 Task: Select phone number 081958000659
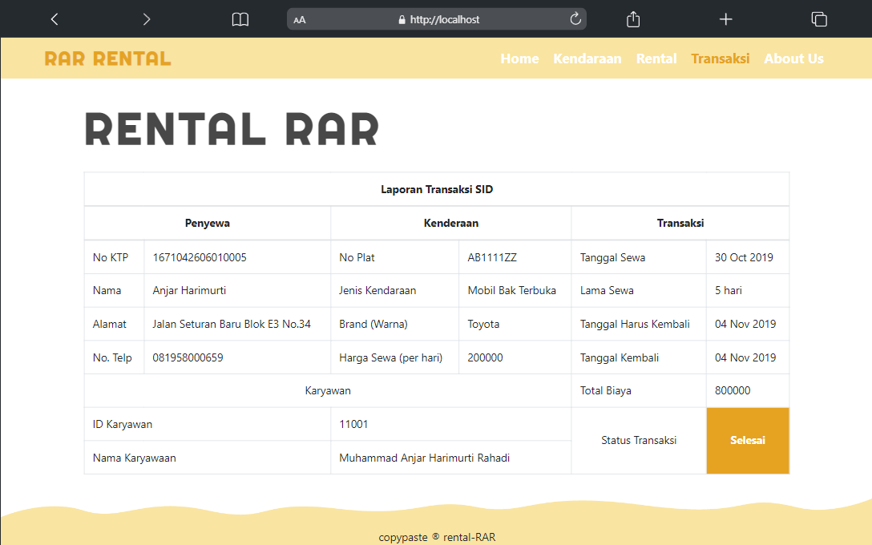pos(188,357)
